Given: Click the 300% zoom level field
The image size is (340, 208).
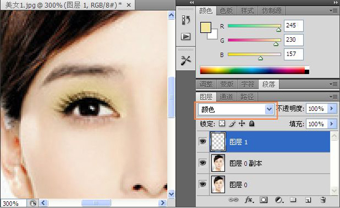Looking at the screenshot, I should (x=14, y=203).
